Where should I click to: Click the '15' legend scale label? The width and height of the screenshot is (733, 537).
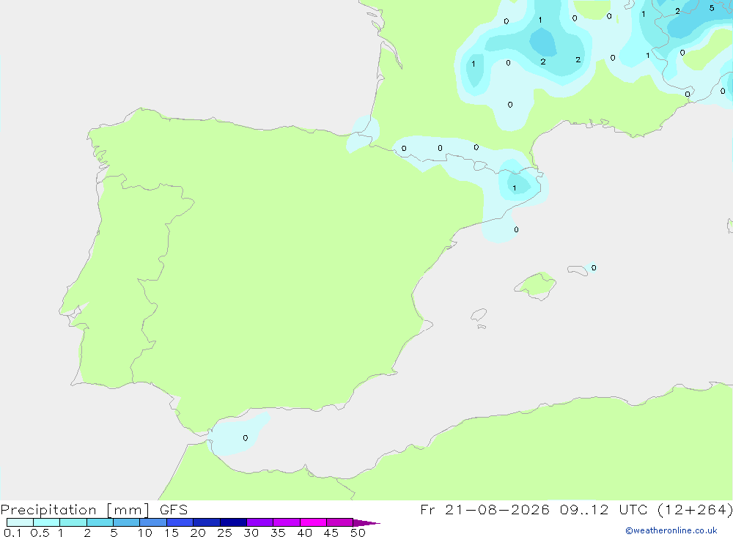pos(172,533)
